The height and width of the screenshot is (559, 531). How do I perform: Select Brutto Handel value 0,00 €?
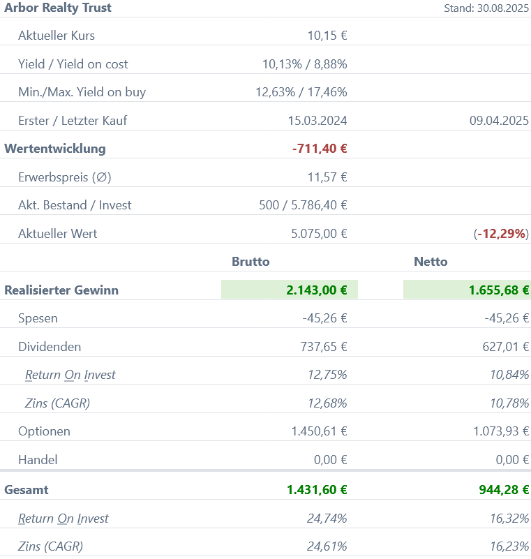tap(330, 459)
